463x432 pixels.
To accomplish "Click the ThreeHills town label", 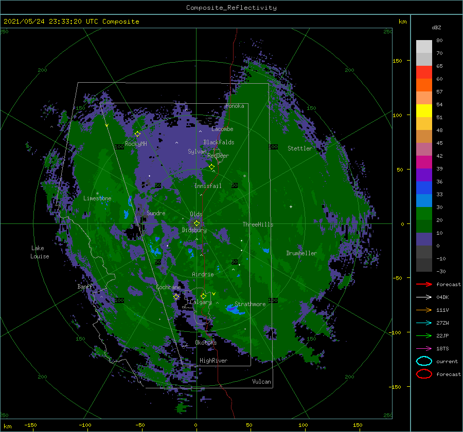I will click(258, 224).
